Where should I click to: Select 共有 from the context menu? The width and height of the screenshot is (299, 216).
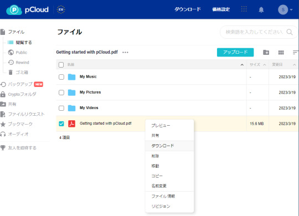pyautogui.click(x=169, y=136)
